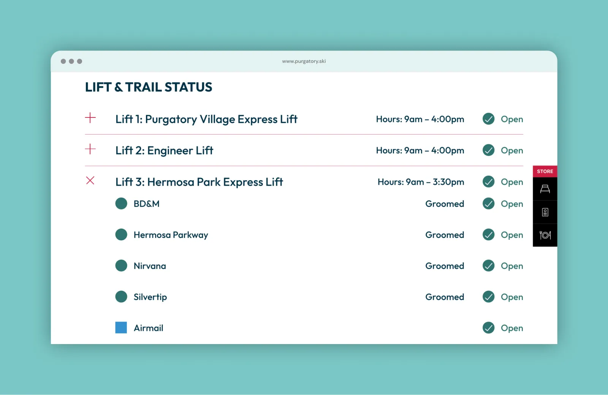Click the www.purgatory.ski address bar

304,61
